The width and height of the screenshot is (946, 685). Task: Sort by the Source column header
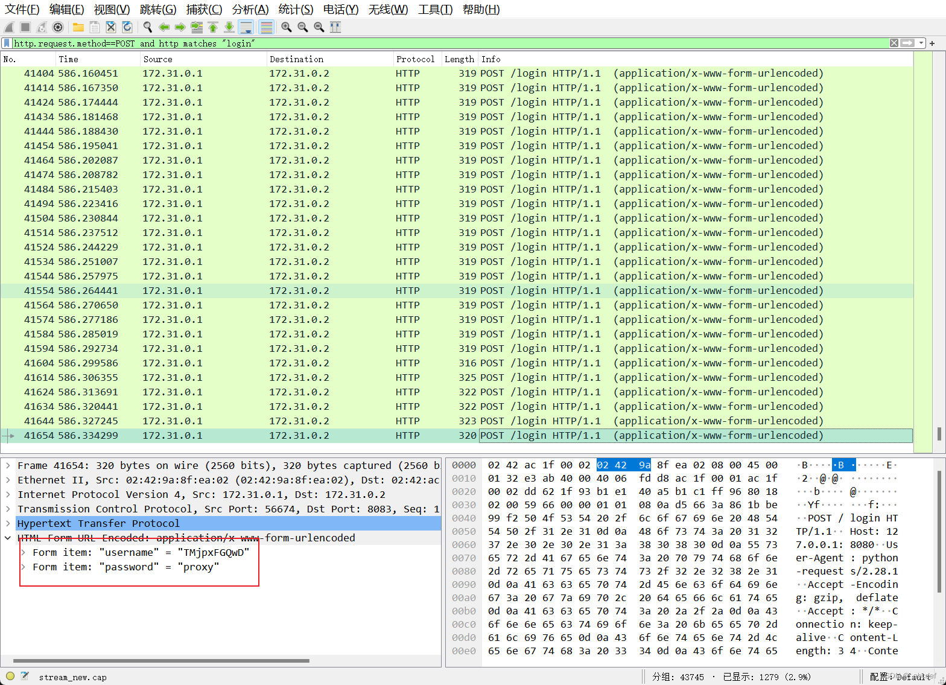tap(203, 59)
